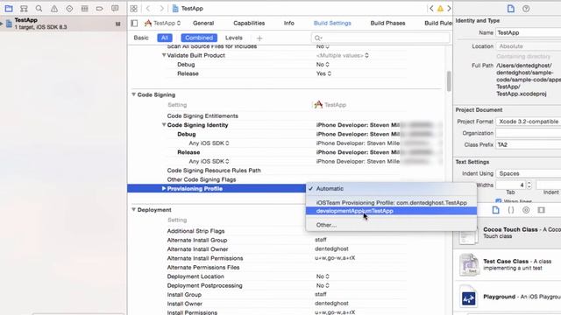
Task: Add a build setting with plus icon
Action: [x=259, y=38]
